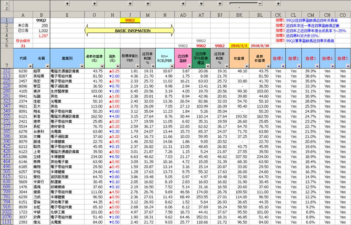Open the 指標3 filter dropdown

[317, 66]
